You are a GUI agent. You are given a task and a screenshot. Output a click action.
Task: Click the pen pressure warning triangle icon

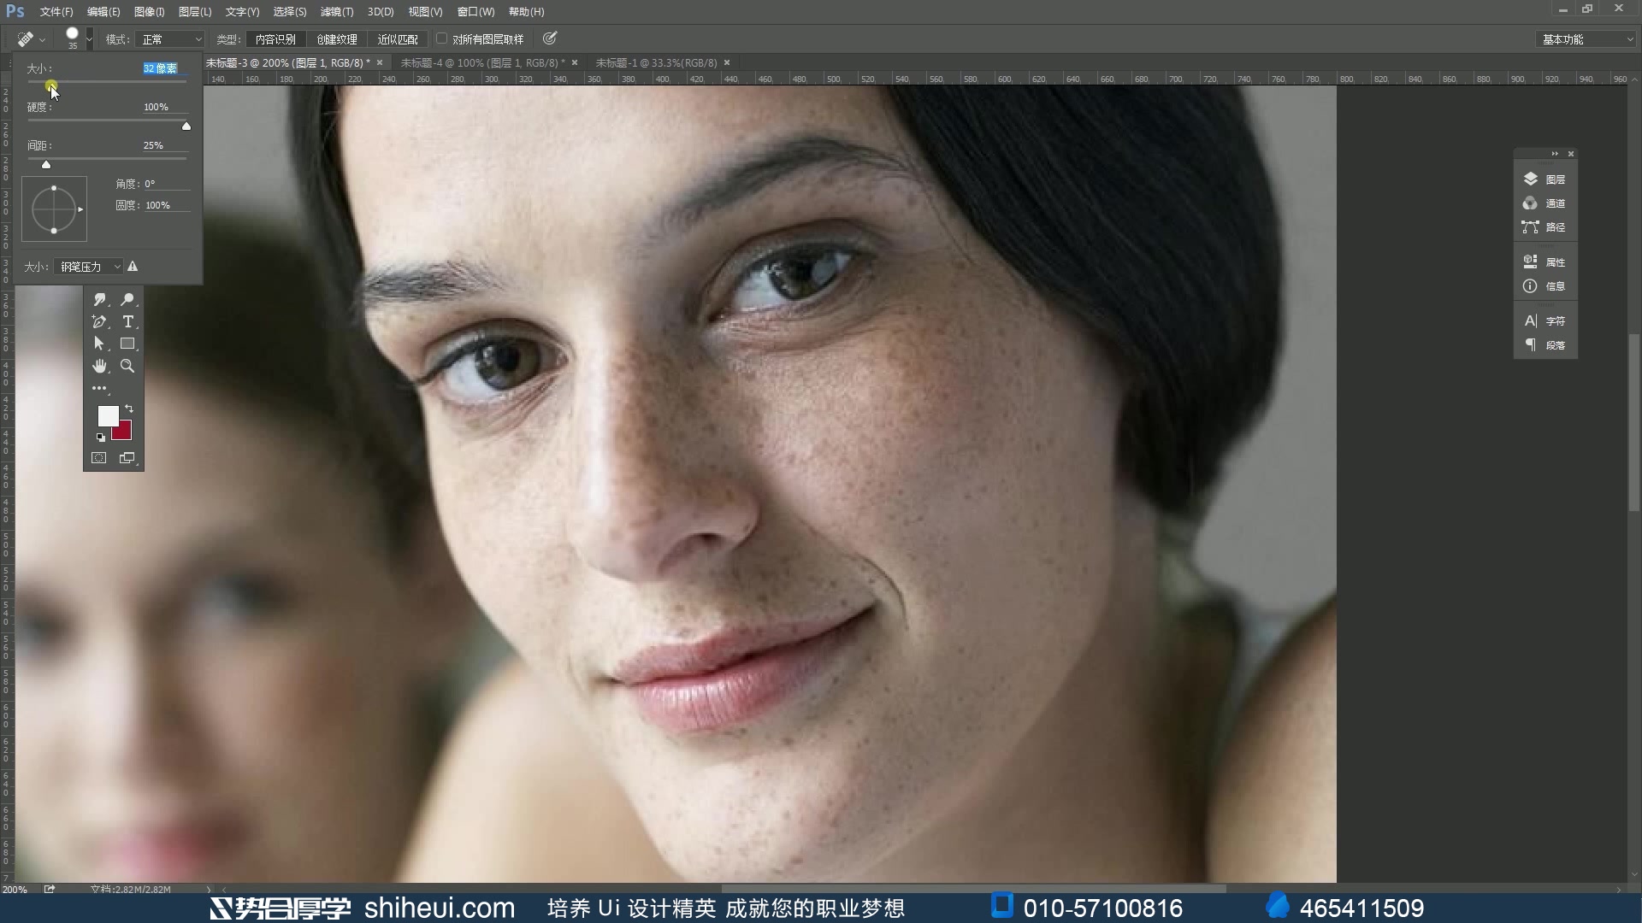(x=133, y=267)
